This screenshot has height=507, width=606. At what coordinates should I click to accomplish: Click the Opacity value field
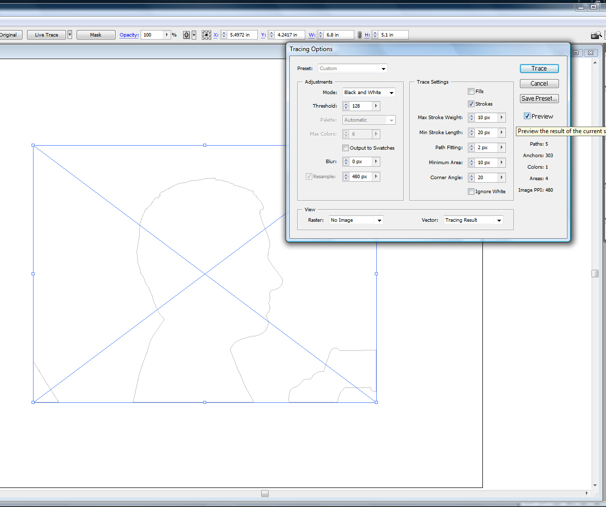[x=153, y=35]
